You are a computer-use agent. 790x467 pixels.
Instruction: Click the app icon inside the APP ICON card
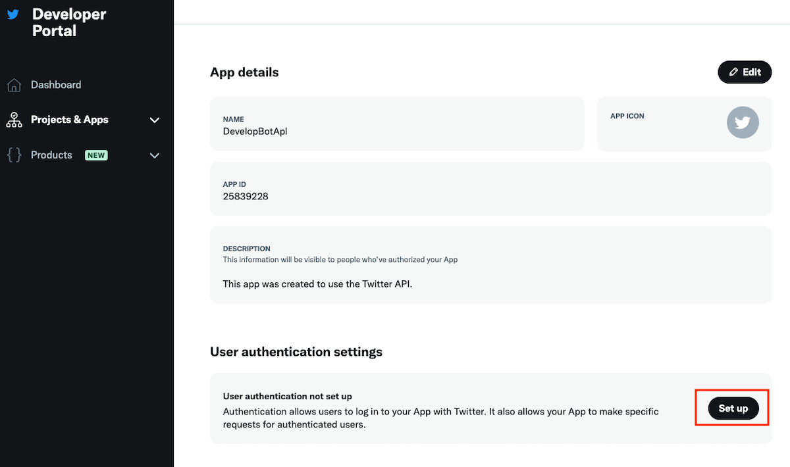[x=742, y=122]
